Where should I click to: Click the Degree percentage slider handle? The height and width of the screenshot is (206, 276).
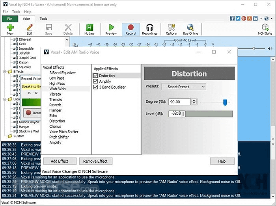pyautogui.click(x=225, y=102)
